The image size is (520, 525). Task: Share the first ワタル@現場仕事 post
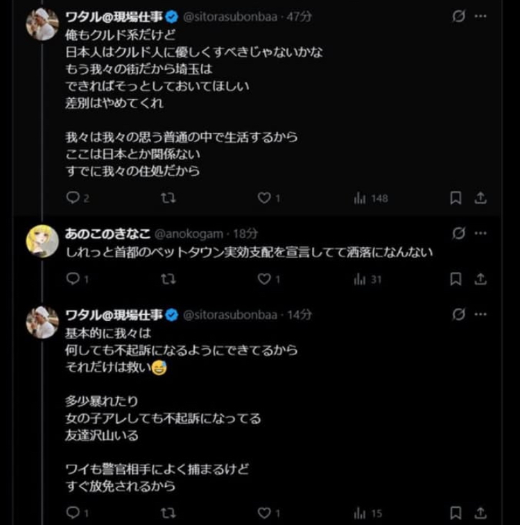point(480,198)
